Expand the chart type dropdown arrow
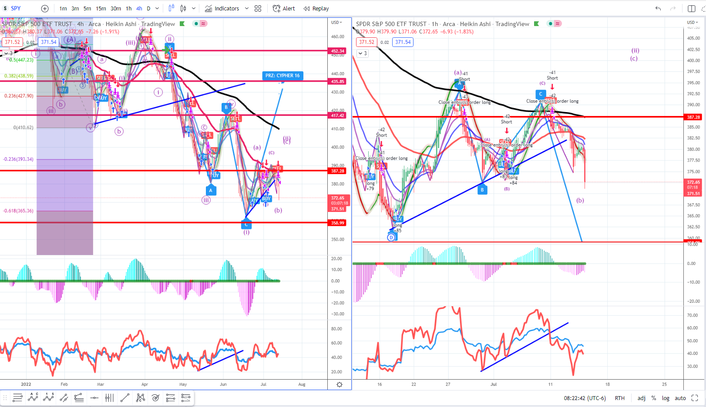706x407 pixels. (194, 8)
